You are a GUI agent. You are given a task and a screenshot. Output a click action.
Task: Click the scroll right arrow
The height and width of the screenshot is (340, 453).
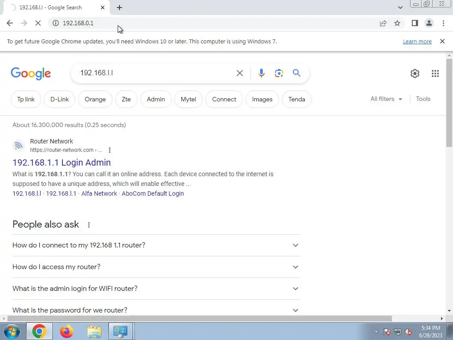(x=442, y=318)
